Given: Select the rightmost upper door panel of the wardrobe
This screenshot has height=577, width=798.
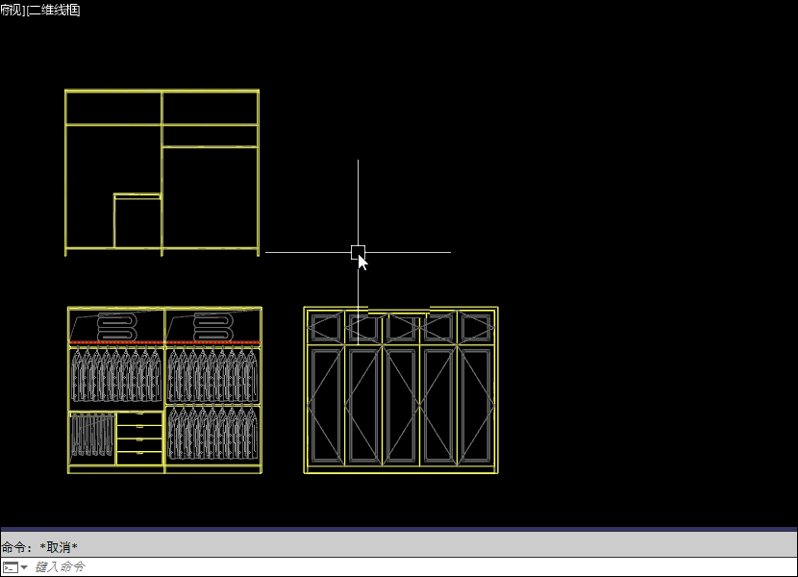Looking at the screenshot, I should [x=477, y=327].
